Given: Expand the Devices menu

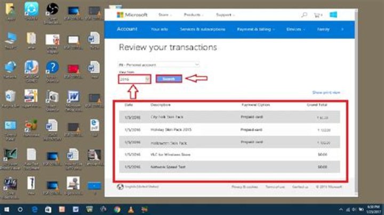Looking at the screenshot, I should click(x=295, y=29).
